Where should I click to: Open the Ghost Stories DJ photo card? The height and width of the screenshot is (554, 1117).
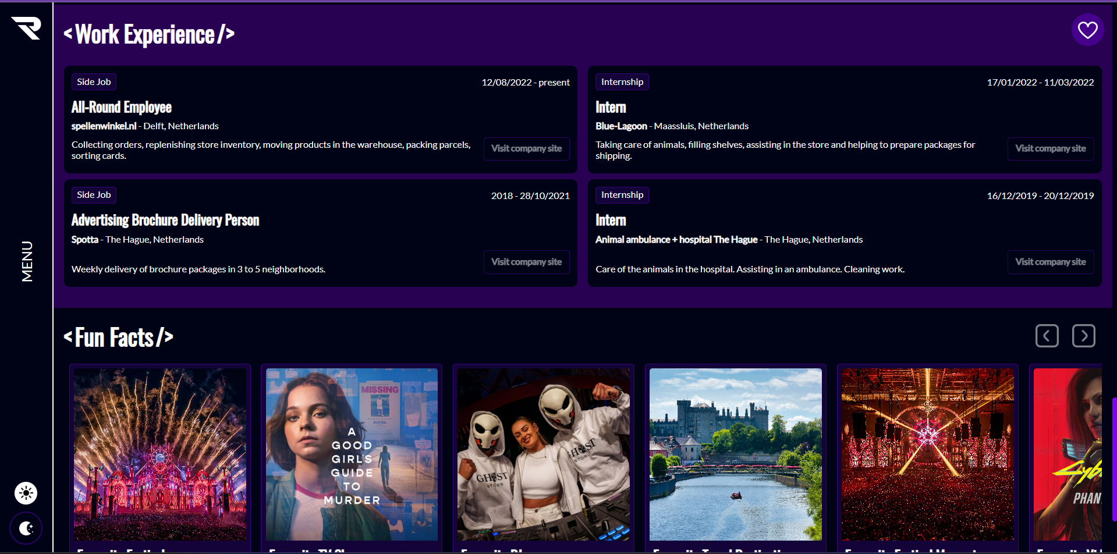click(544, 454)
